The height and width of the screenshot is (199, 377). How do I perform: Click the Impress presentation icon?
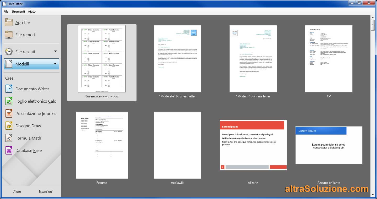tap(9, 113)
